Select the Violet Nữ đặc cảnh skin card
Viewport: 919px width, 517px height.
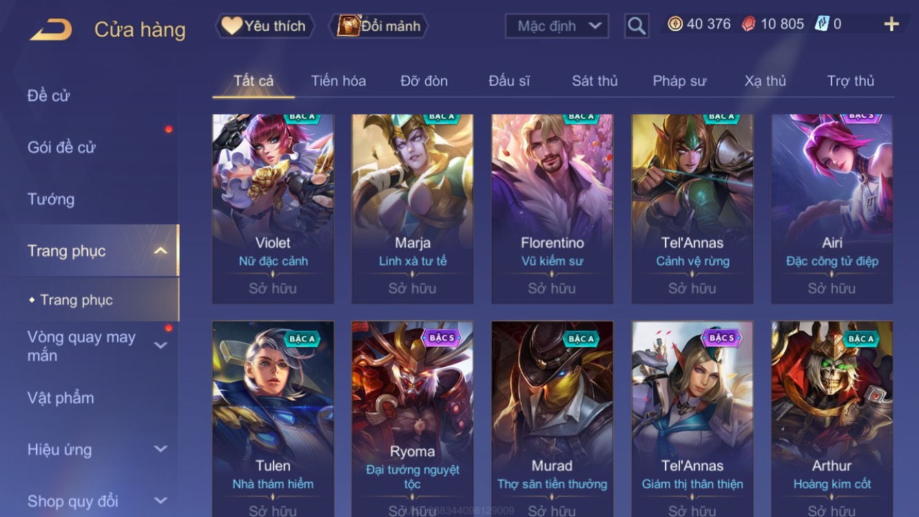[273, 209]
